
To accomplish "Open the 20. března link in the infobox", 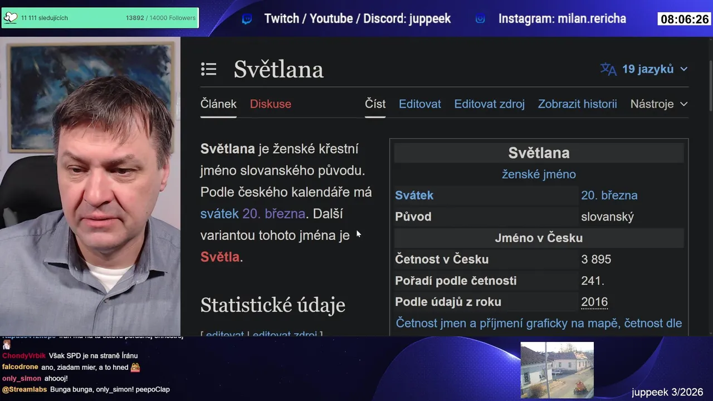I will coord(609,195).
